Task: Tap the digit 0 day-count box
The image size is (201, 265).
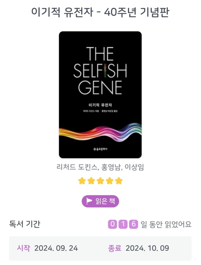Action: coord(113,224)
